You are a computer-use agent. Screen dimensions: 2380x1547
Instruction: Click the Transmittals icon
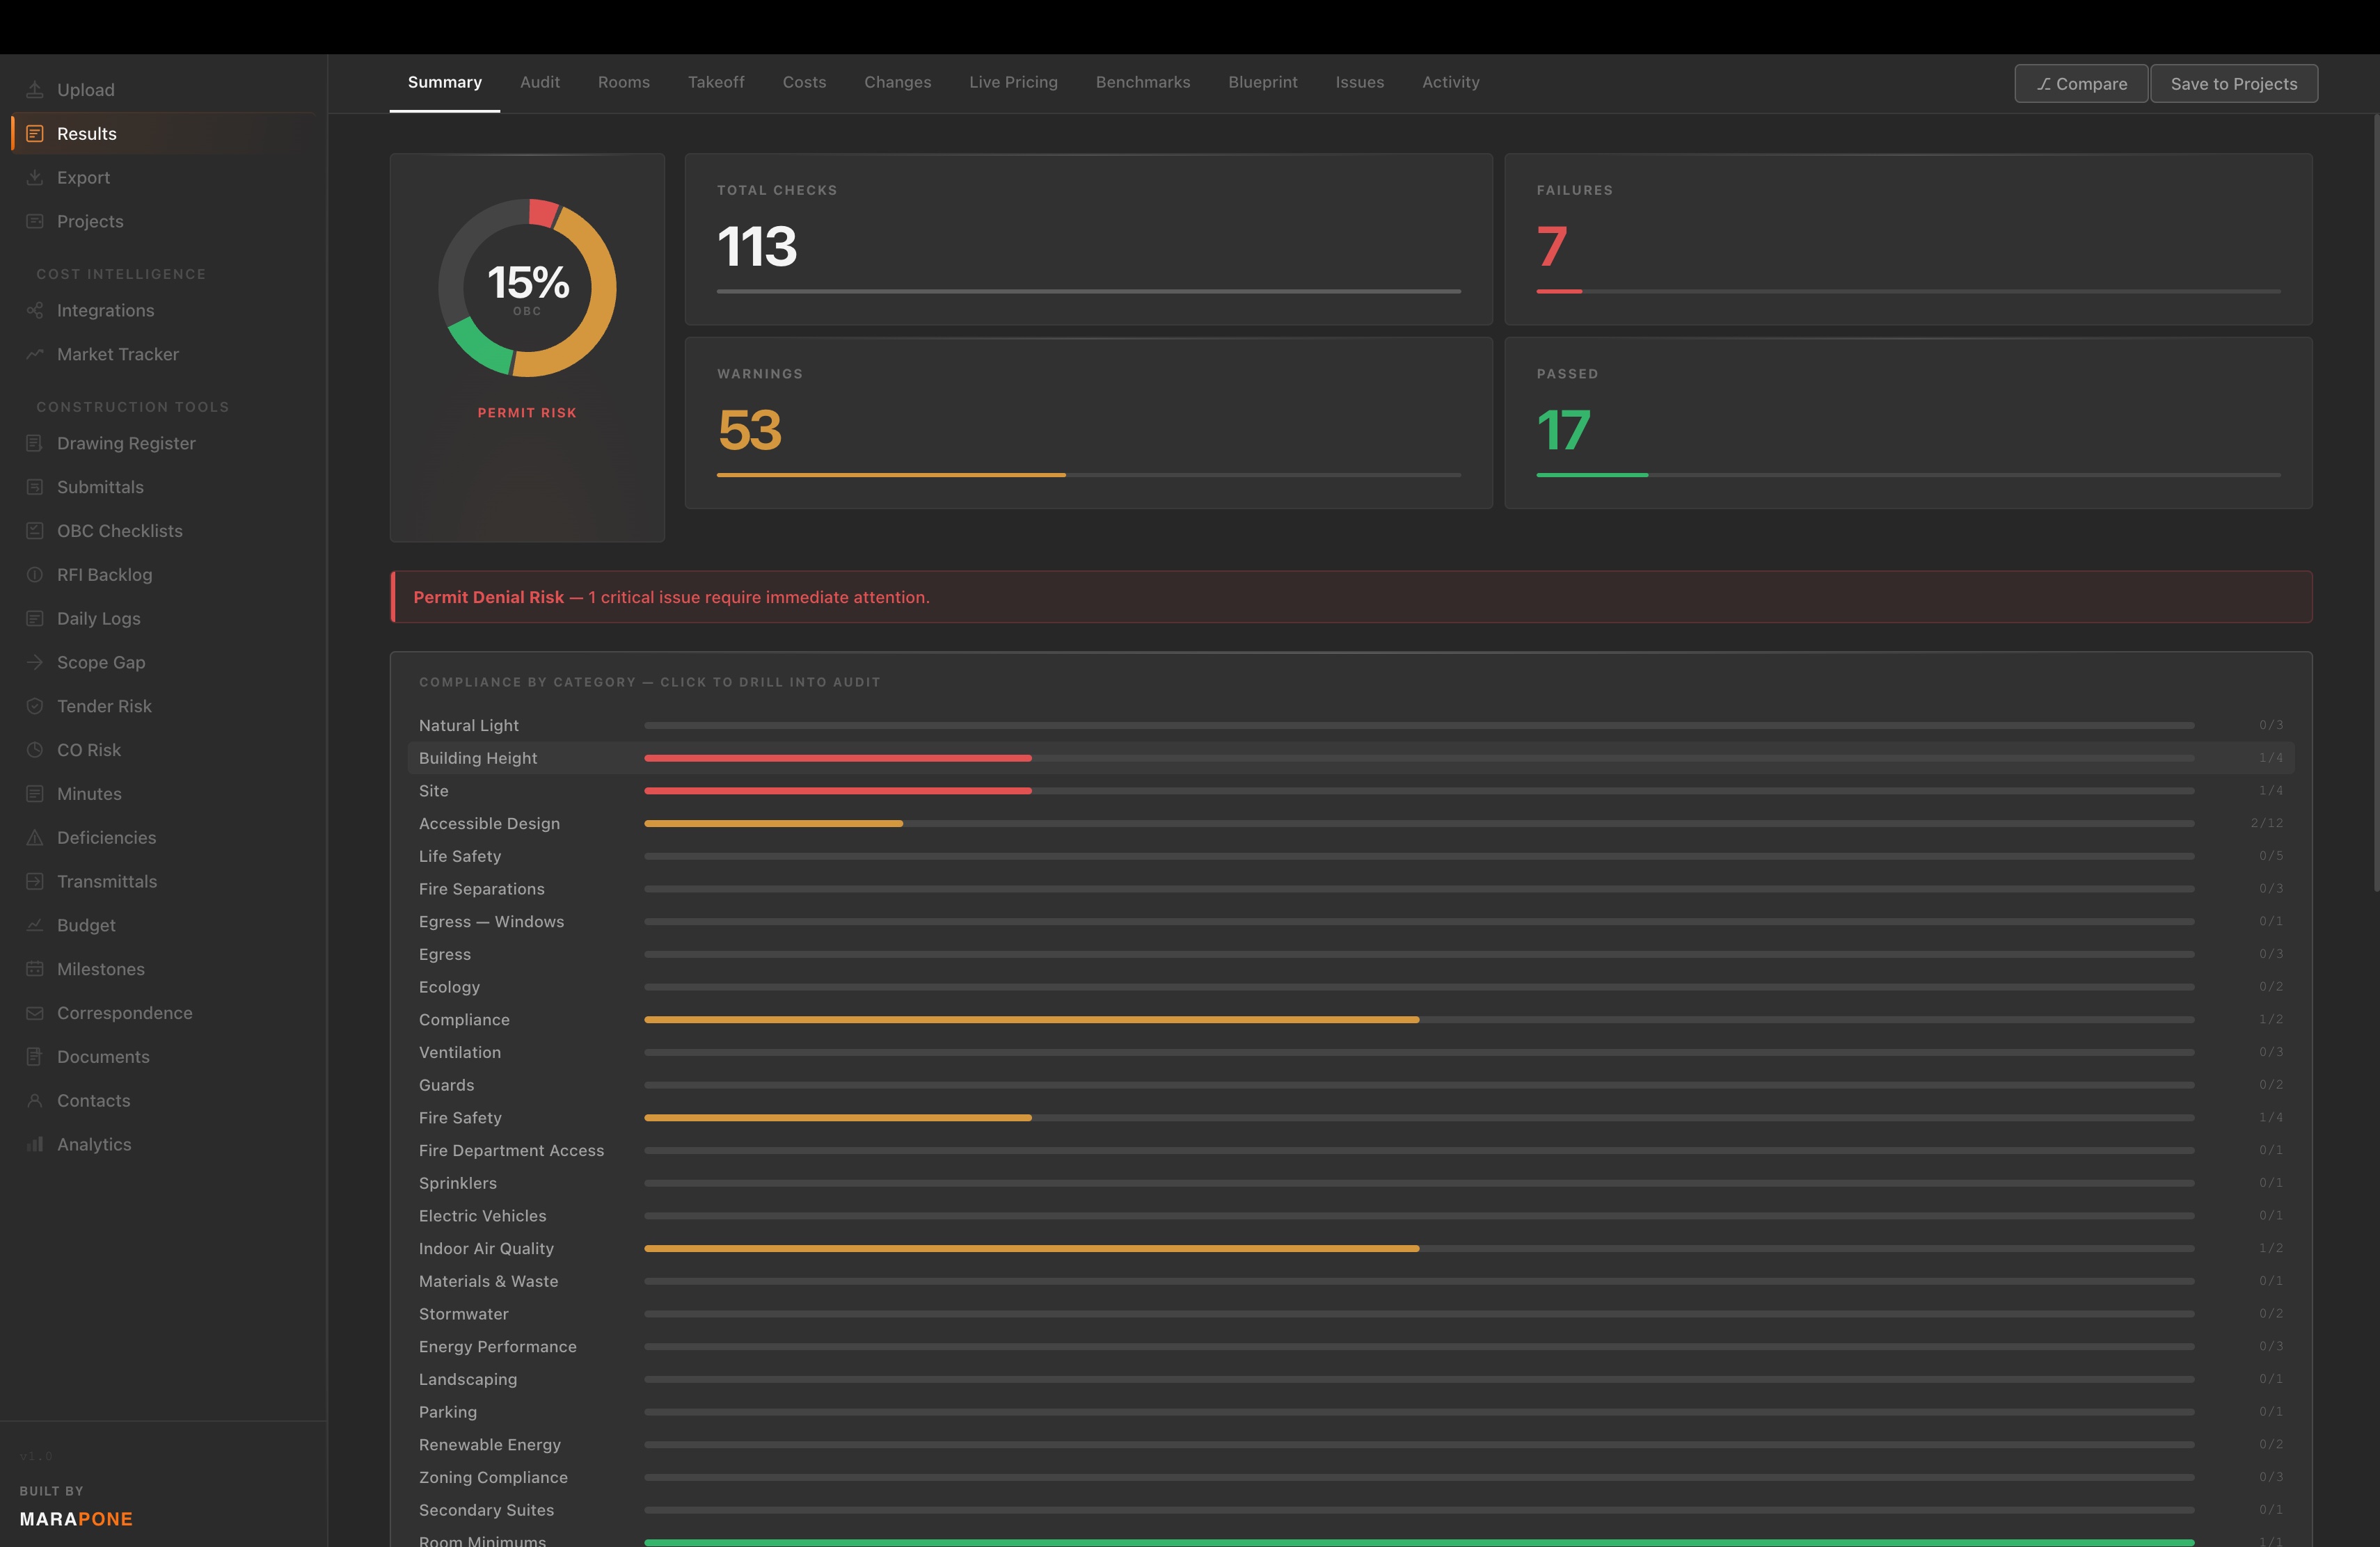[x=35, y=883]
